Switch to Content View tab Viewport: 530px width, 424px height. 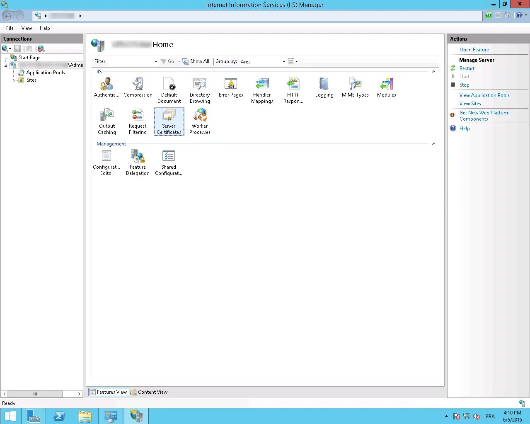click(x=149, y=392)
